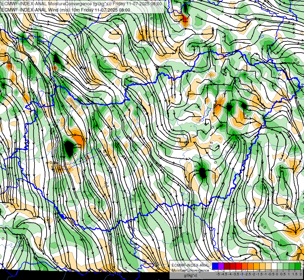Click the -1 tick label in legend
Screen dimensions: 304x280
pyautogui.click(x=265, y=274)
